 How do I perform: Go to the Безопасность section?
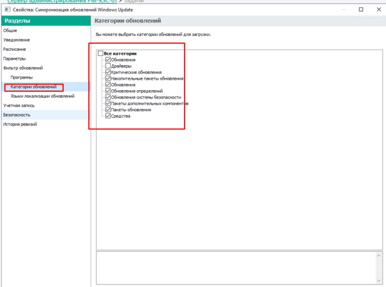tap(46, 115)
